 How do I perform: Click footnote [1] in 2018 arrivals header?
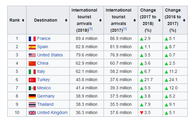[90, 29]
